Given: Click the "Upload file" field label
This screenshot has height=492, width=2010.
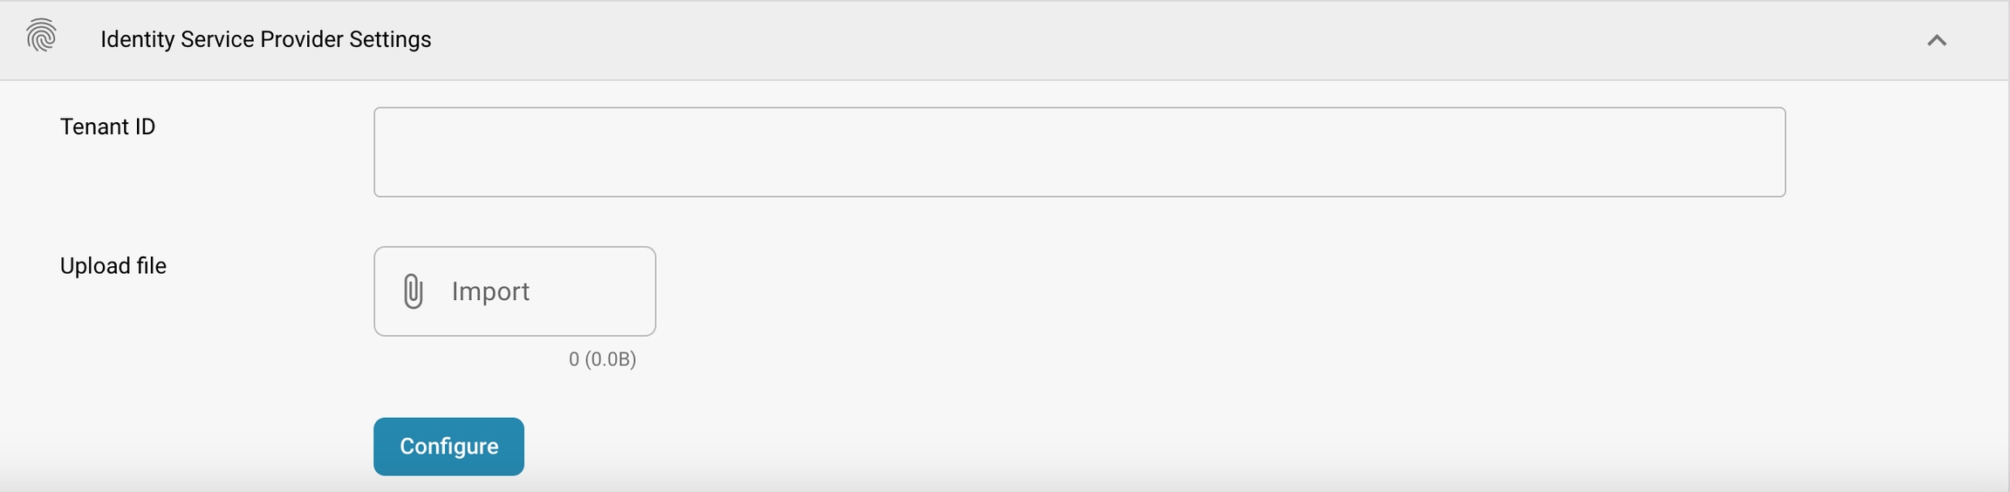Looking at the screenshot, I should [113, 266].
